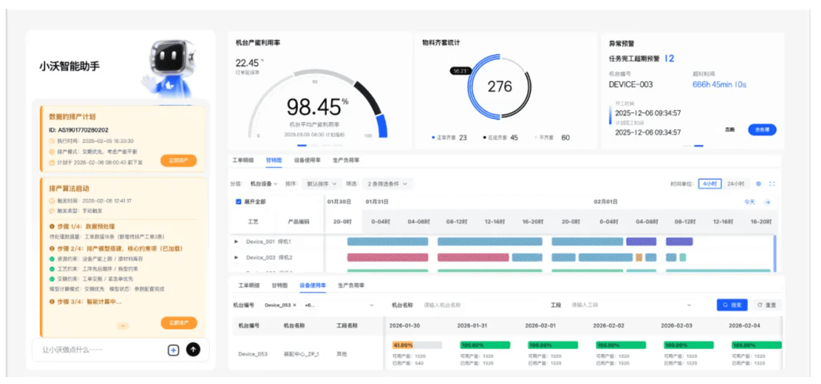Select the 4小时 time unit
Viewport: 821px width, 384px height.
click(710, 184)
